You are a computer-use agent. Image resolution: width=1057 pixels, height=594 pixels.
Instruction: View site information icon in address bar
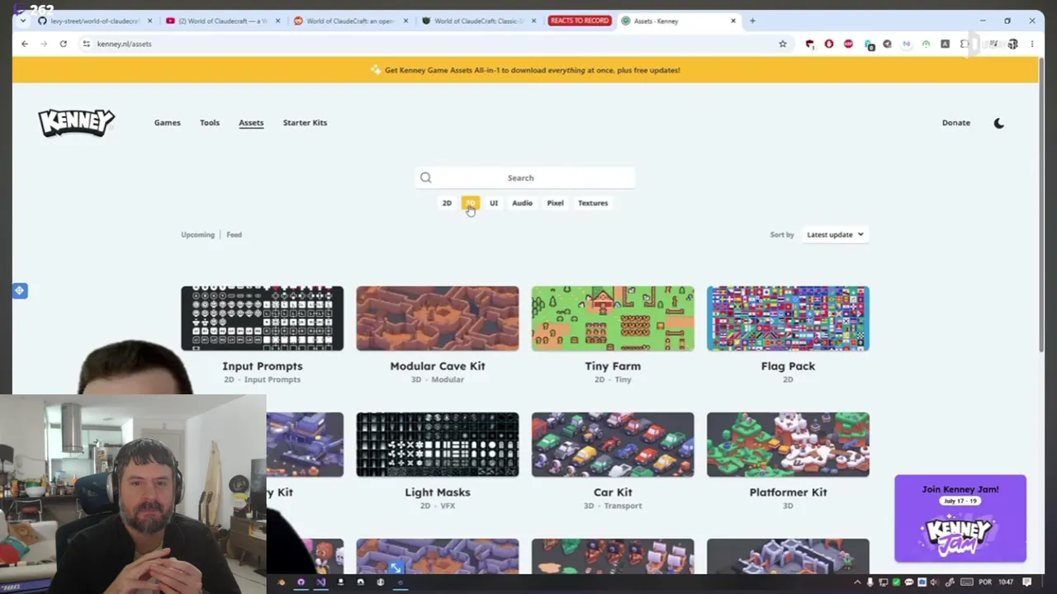pyautogui.click(x=86, y=44)
